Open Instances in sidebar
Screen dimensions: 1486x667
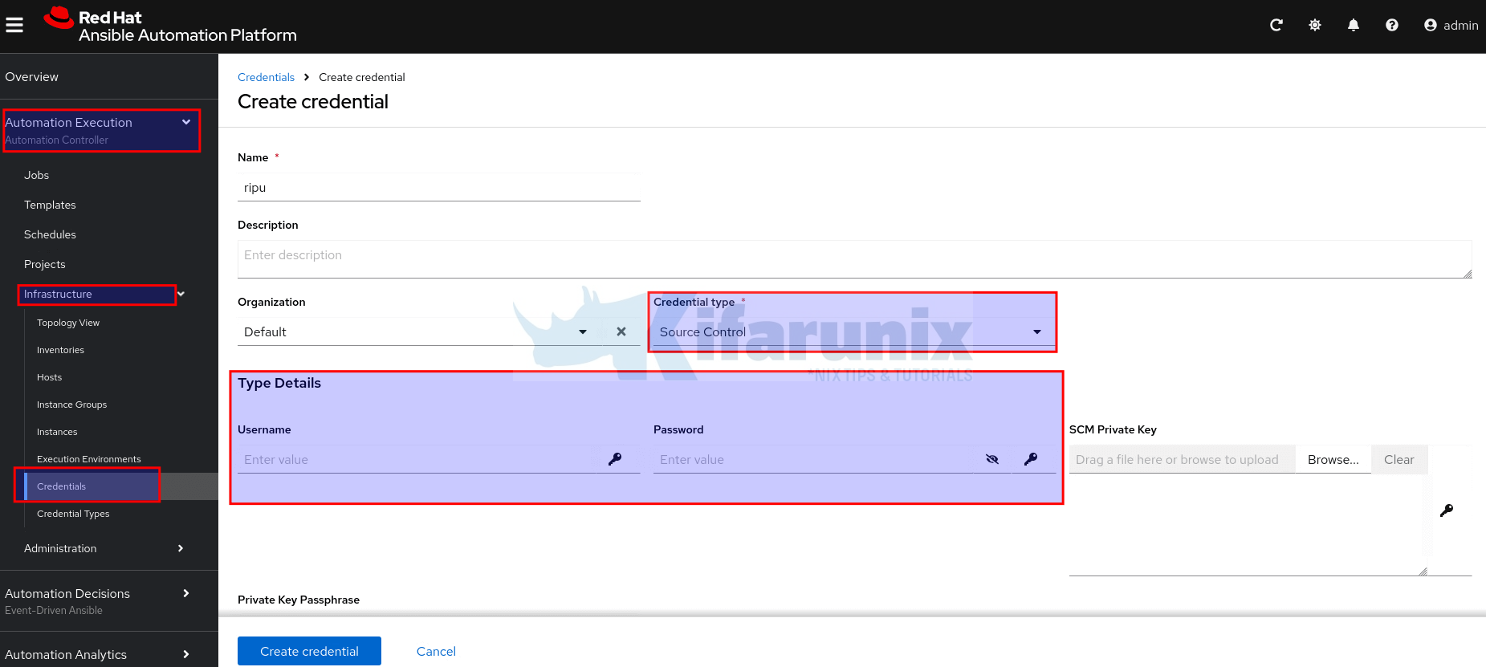pyautogui.click(x=57, y=432)
